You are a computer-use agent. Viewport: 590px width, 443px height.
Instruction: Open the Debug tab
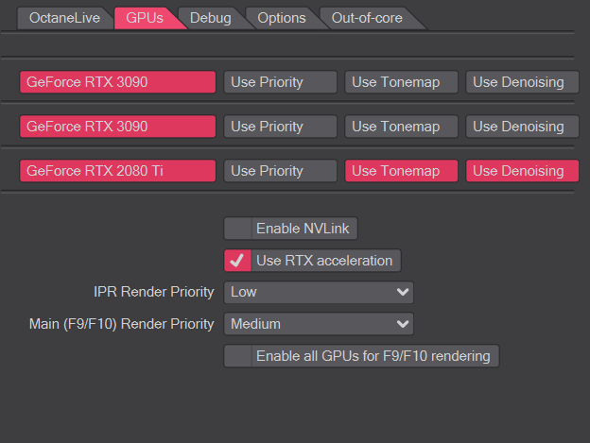pos(209,18)
